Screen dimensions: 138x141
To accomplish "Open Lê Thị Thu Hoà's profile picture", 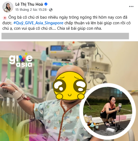I will [x=8, y=7].
